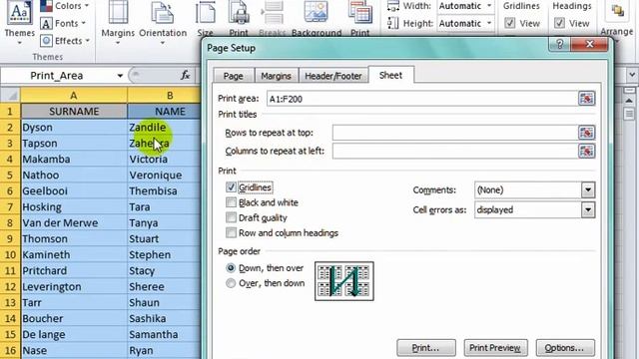Enable Black and white printing
The height and width of the screenshot is (359, 639).
231,202
